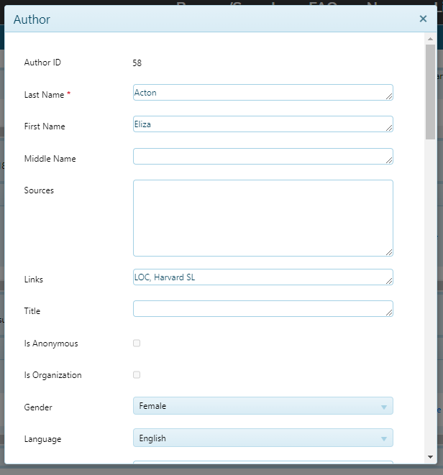Click the resize grip on the Middle Name field

pos(389,160)
